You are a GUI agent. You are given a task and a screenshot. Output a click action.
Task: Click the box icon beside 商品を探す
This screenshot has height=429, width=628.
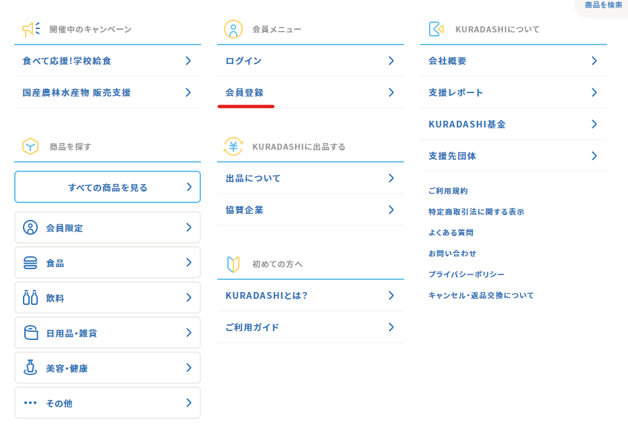point(30,146)
